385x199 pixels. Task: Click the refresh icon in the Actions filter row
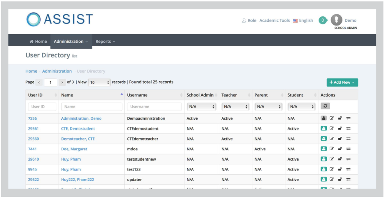click(325, 106)
